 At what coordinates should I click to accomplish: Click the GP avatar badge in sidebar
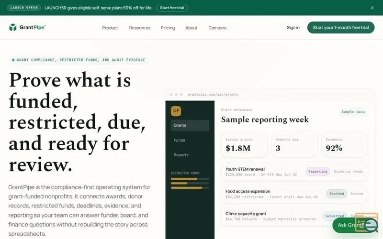[176, 111]
